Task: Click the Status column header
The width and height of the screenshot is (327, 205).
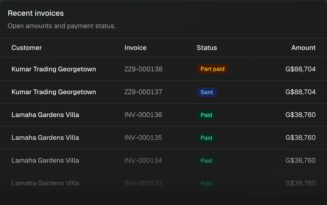Action: (x=207, y=48)
